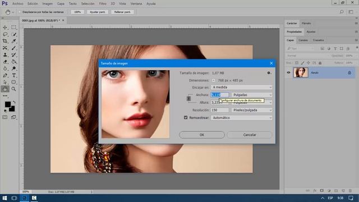The width and height of the screenshot is (359, 202).
Task: Toggle lock position in Capas panel
Action: click(x=309, y=63)
